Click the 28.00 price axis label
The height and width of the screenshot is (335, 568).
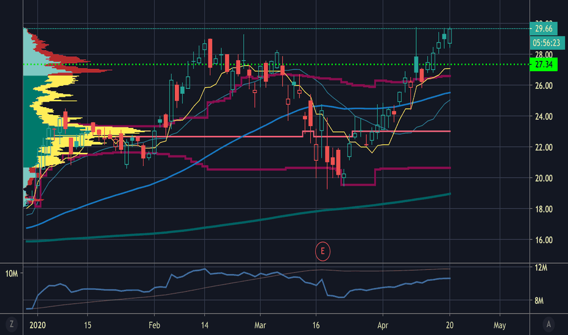tap(544, 55)
